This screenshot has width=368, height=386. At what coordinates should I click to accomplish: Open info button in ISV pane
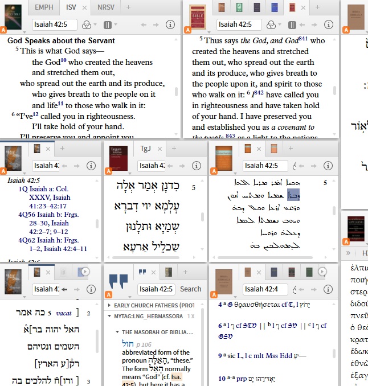point(170,24)
